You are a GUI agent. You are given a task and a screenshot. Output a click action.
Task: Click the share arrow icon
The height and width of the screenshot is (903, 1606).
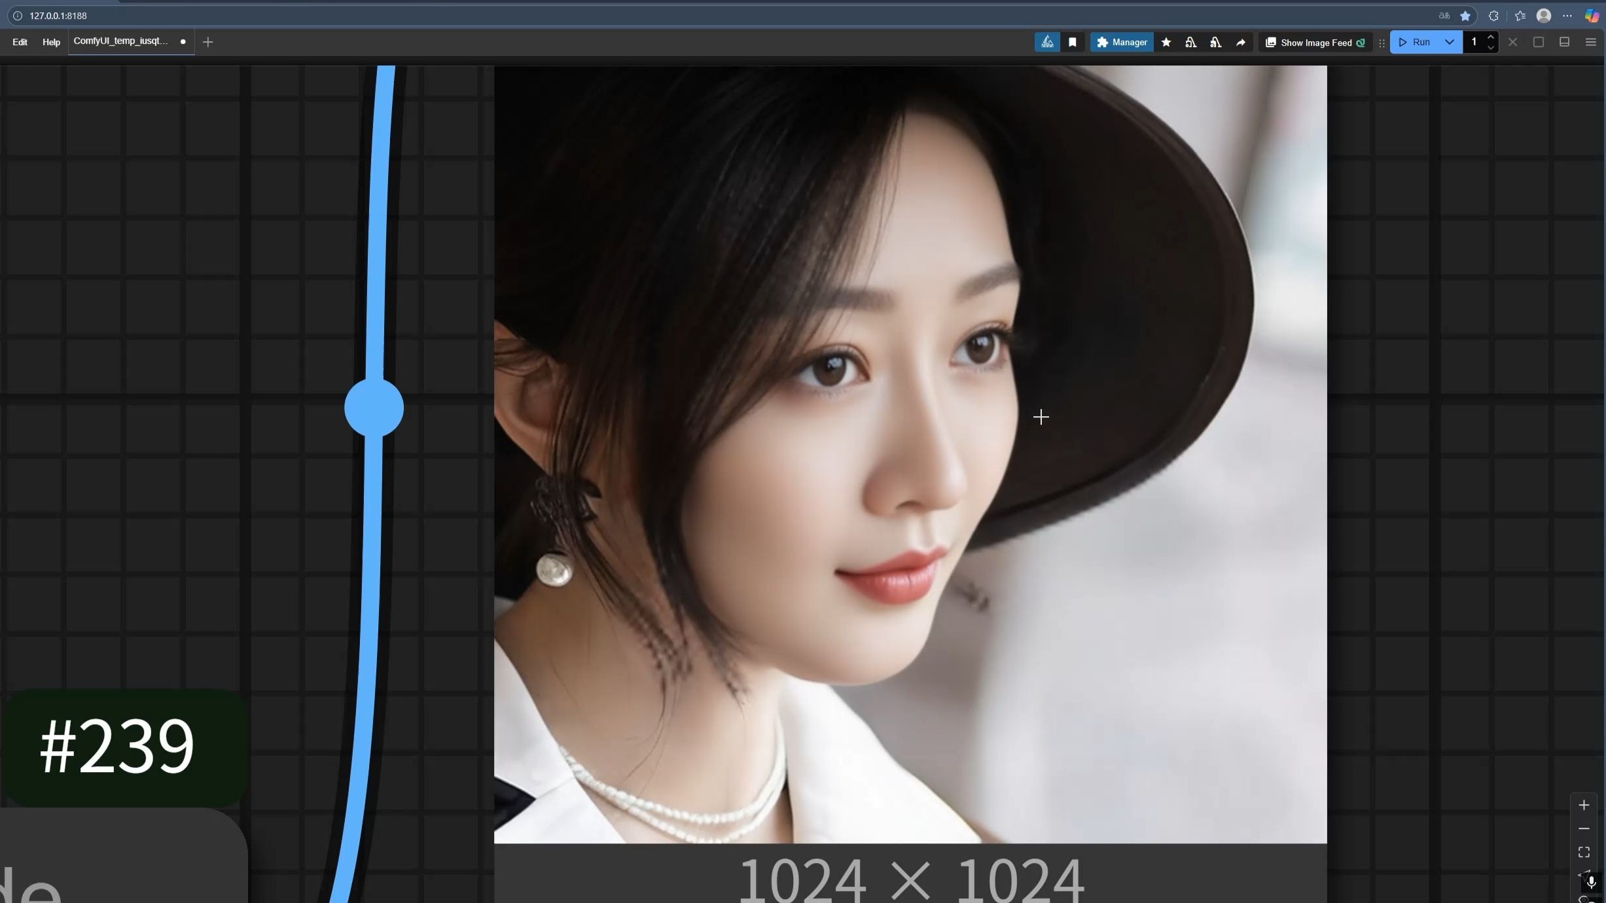point(1241,43)
